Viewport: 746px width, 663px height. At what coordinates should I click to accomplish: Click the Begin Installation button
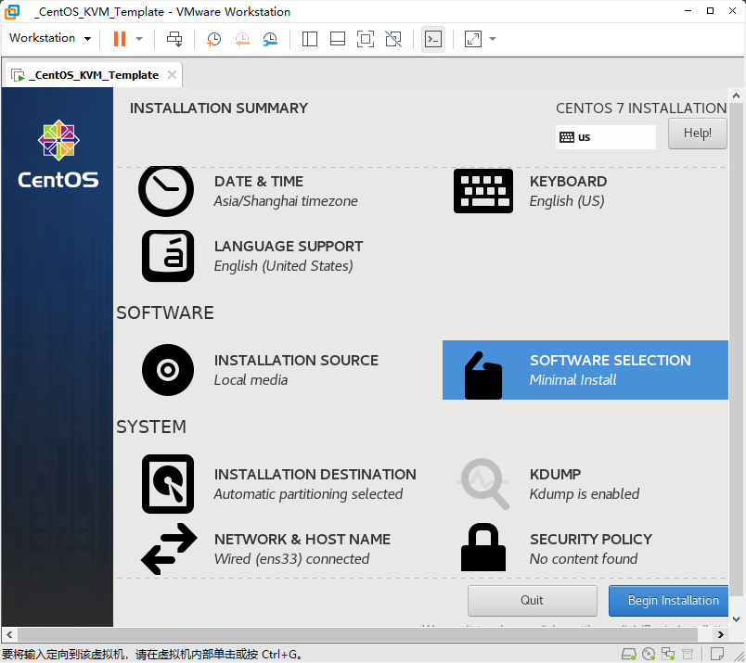click(668, 601)
